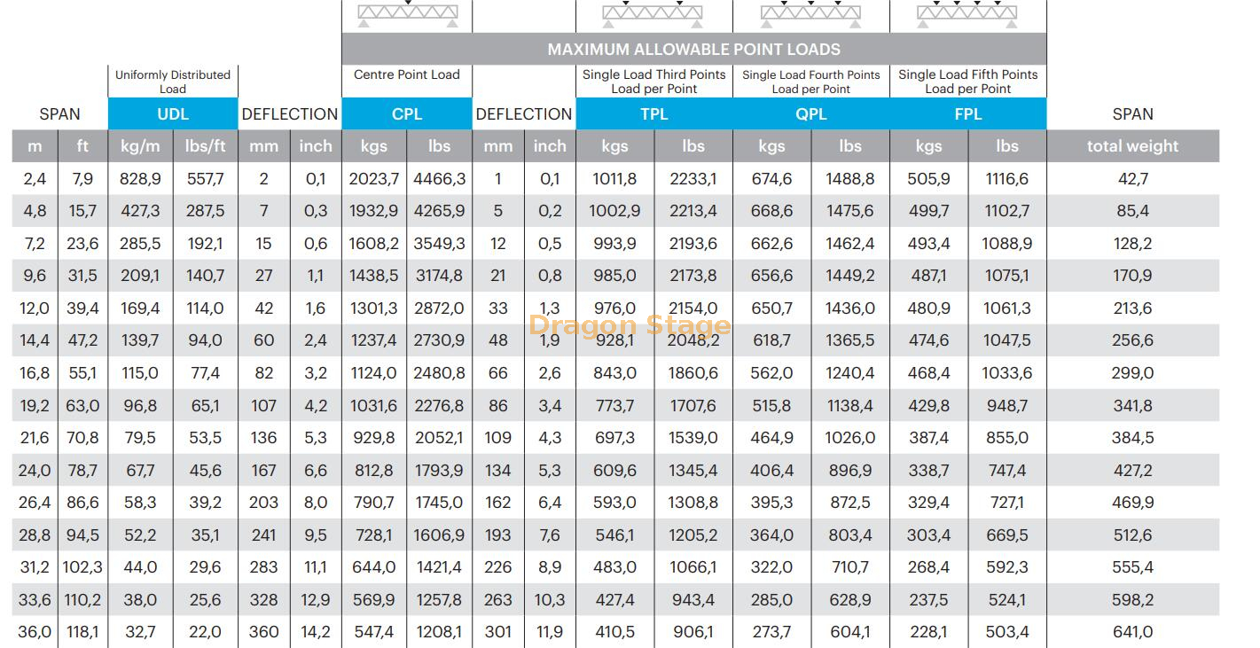Click the blue QPL column header
Image resolution: width=1260 pixels, height=648 pixels.
[x=811, y=114]
